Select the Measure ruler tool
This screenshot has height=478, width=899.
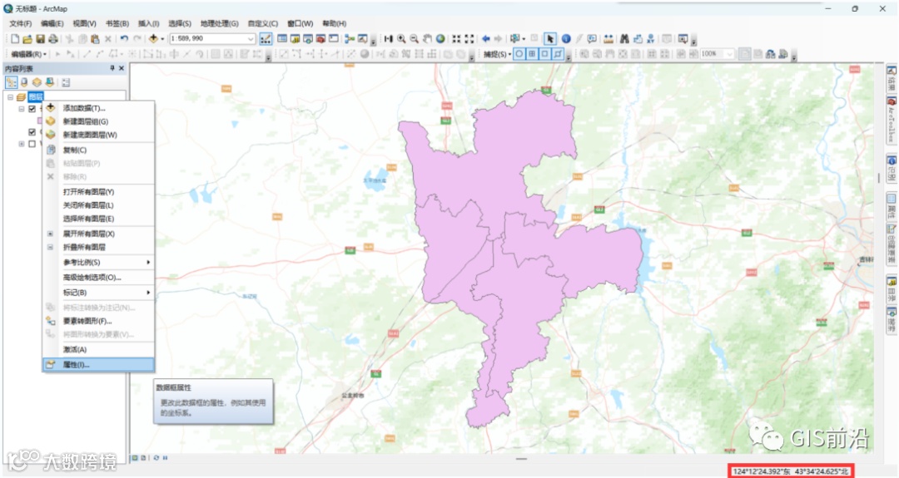tap(608, 39)
